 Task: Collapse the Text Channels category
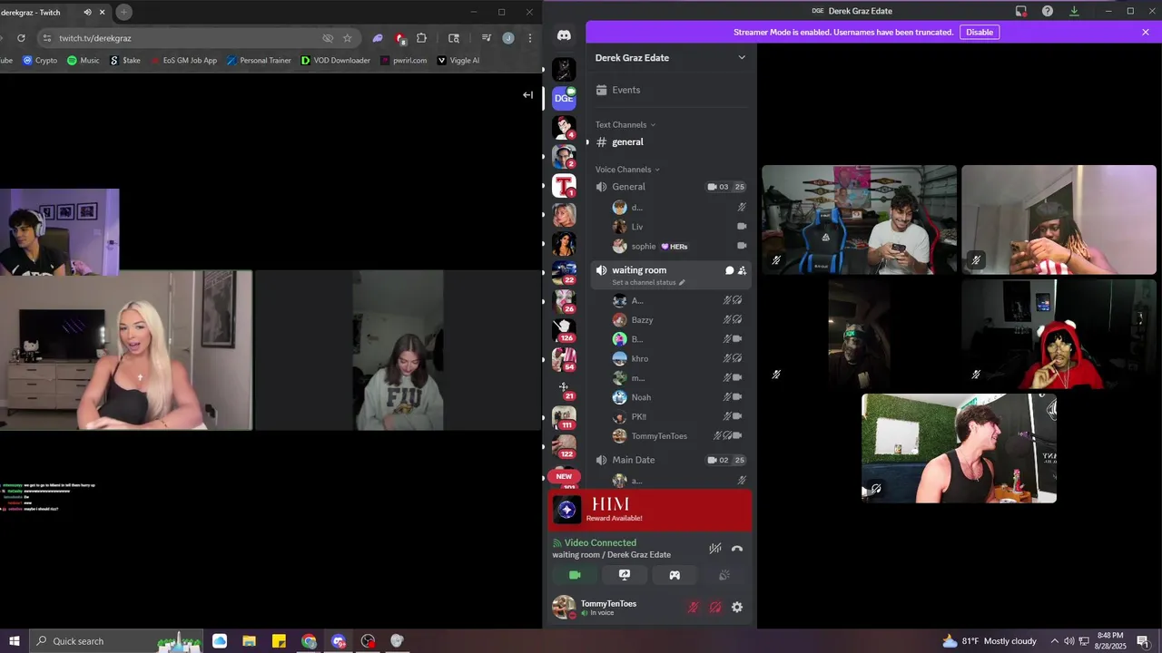625,124
